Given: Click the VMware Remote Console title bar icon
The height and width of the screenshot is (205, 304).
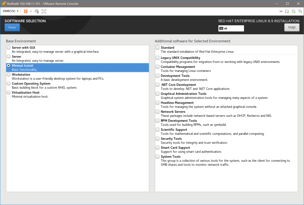Looking at the screenshot, I should tap(4, 3).
